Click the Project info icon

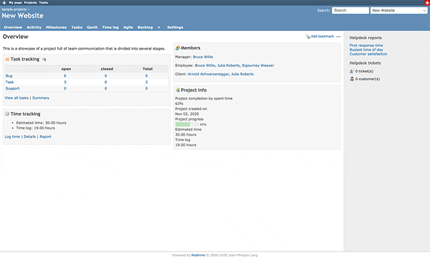178,90
